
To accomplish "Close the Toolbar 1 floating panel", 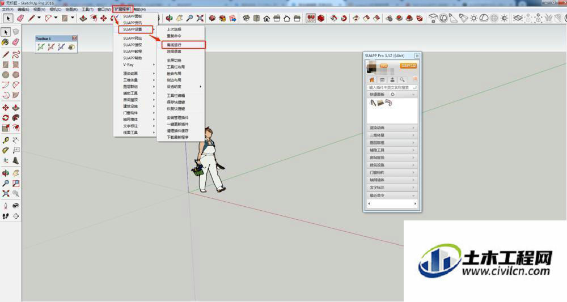I will click(74, 38).
